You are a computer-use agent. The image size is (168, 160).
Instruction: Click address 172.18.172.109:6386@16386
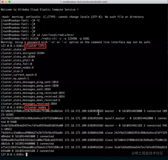point(84,133)
